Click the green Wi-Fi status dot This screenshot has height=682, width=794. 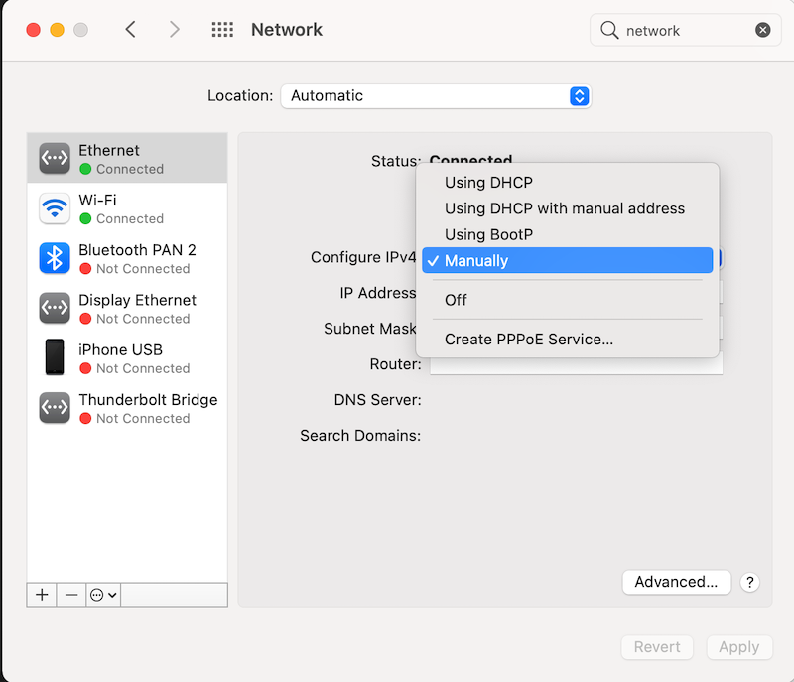pos(85,218)
